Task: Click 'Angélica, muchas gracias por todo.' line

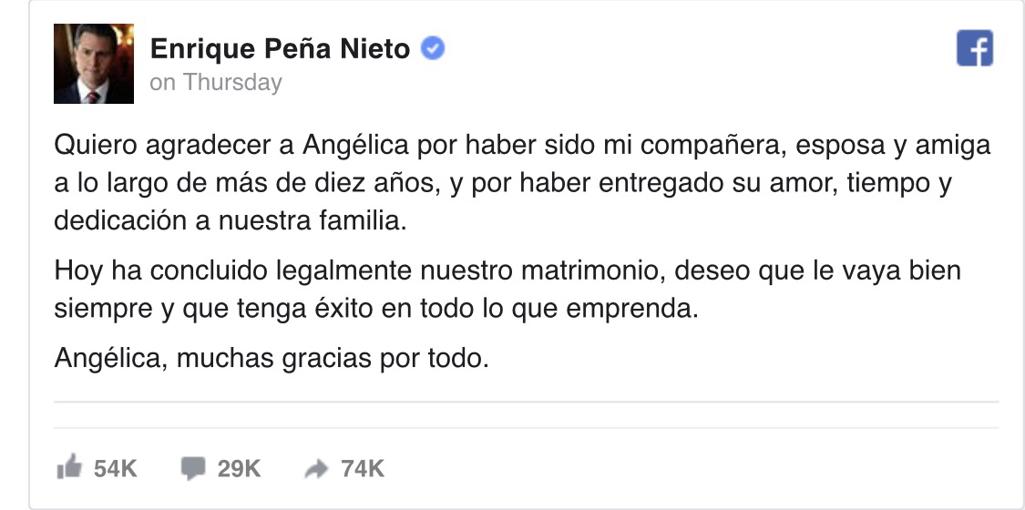Action: 272,359
